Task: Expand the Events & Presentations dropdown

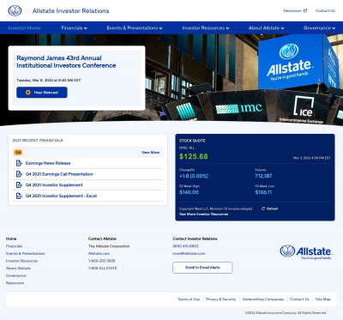Action: point(135,28)
